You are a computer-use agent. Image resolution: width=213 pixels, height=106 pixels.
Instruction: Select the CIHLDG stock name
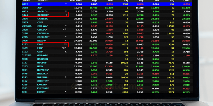[42, 30]
